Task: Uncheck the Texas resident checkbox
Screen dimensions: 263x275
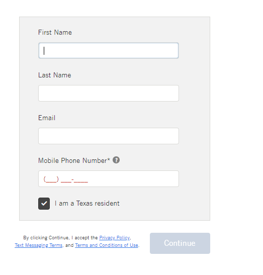Action: point(44,204)
